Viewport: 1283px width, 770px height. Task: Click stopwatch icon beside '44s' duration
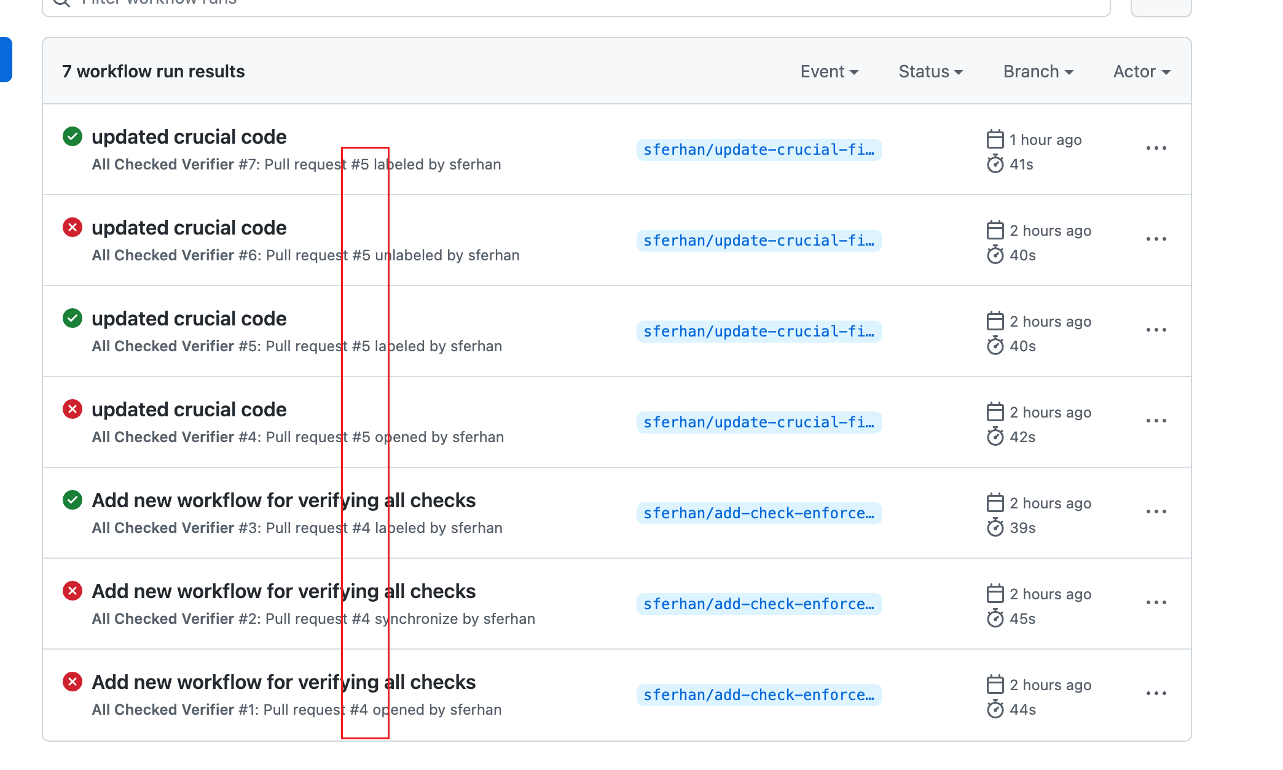pos(995,709)
